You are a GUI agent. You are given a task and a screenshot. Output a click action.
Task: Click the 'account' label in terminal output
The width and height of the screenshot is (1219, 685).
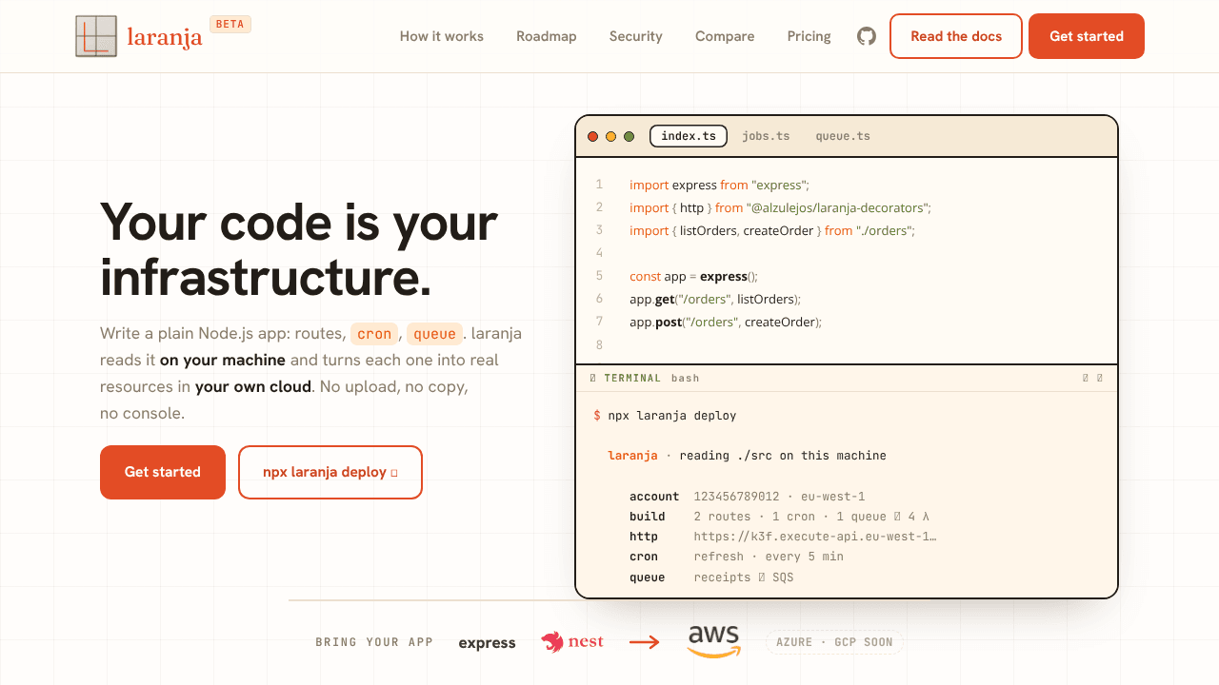[x=654, y=497]
